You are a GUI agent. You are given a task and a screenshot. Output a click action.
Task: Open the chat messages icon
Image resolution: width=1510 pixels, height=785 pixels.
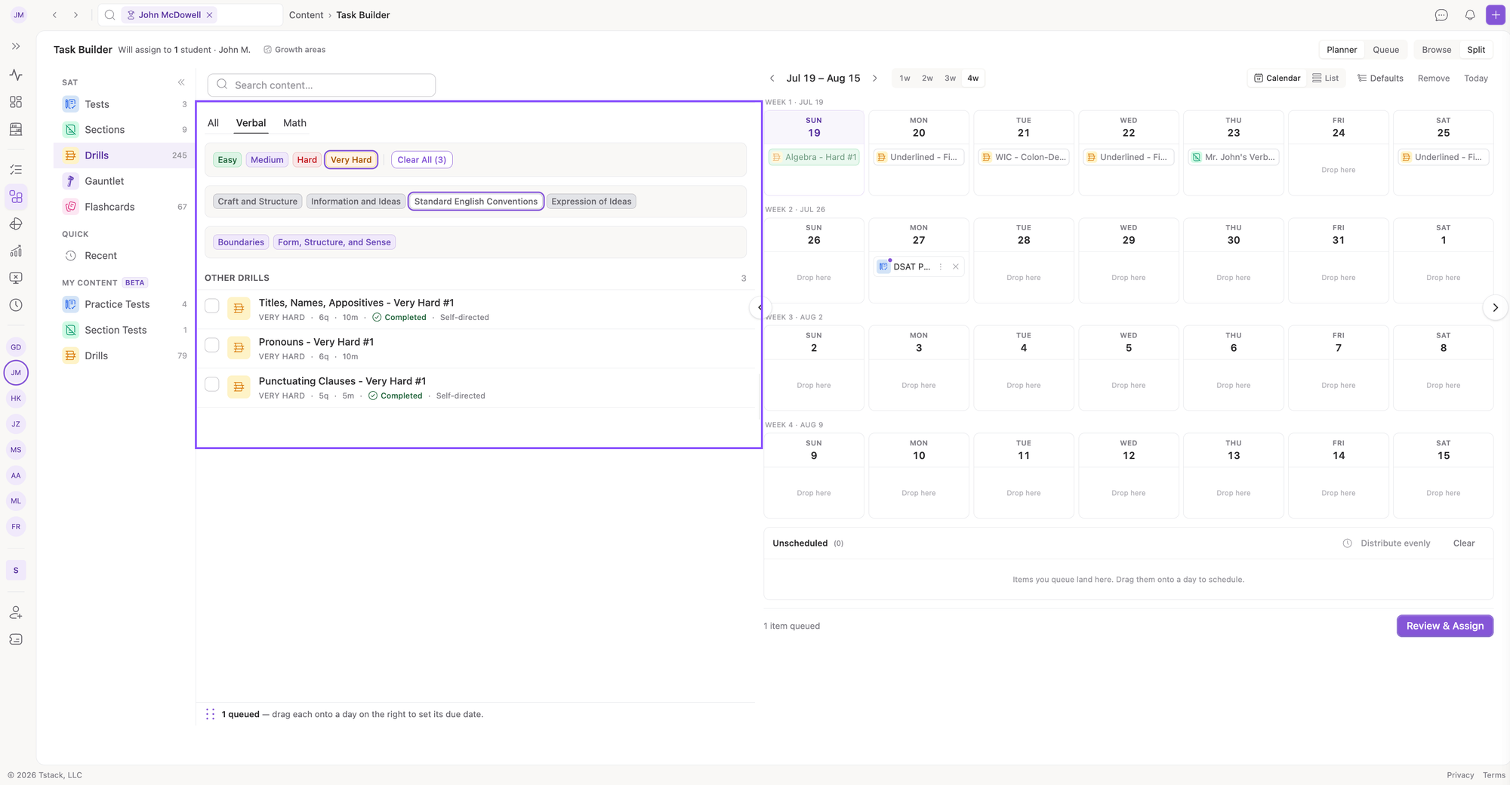[1441, 15]
